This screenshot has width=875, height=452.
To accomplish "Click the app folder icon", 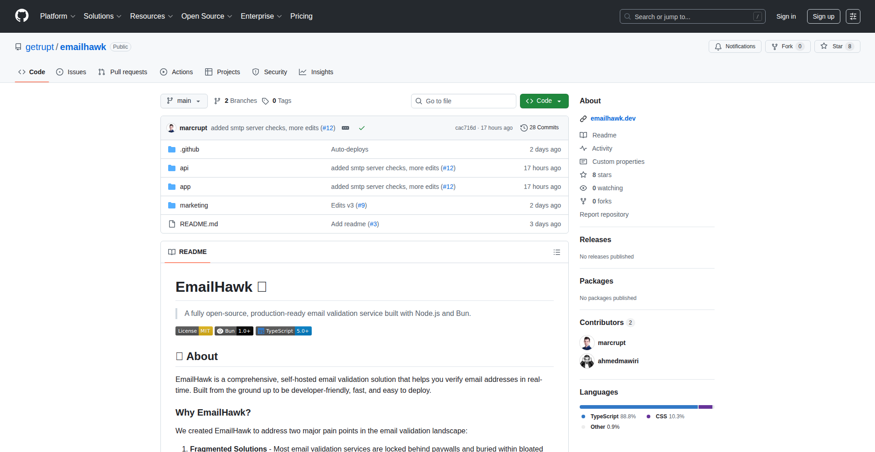I will point(172,187).
